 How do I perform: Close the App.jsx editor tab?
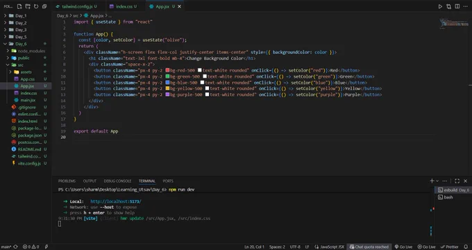(179, 6)
